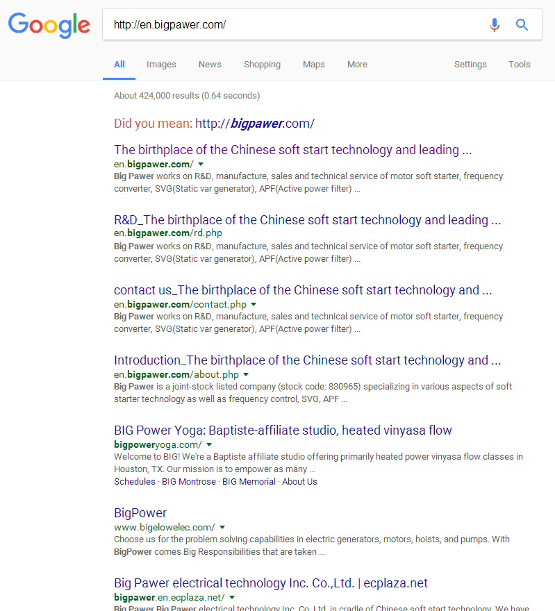Image resolution: width=555 pixels, height=611 pixels.
Task: Click the en.bigpawer.com/contact.php URL text
Action: (x=180, y=304)
